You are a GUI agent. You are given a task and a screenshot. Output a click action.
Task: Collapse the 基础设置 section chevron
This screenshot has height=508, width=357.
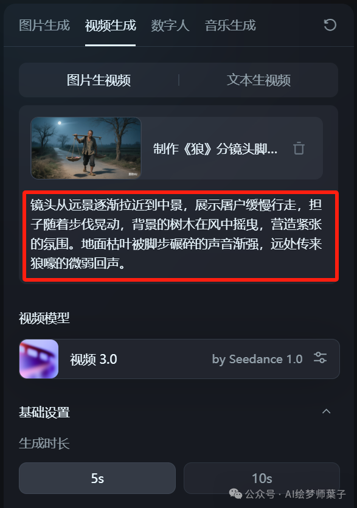coord(326,411)
